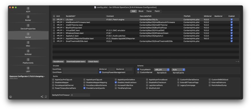251x110 pixels.
Task: Click the Download/Update kexts button
Action: pos(76,61)
